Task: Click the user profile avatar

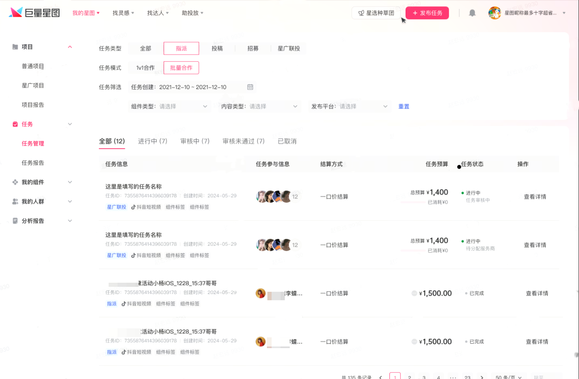Action: [x=494, y=13]
